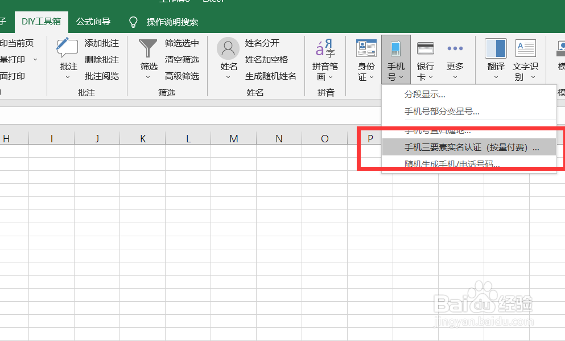Select the 翻译 translation tool icon
Image resolution: width=565 pixels, height=341 pixels.
[x=495, y=48]
